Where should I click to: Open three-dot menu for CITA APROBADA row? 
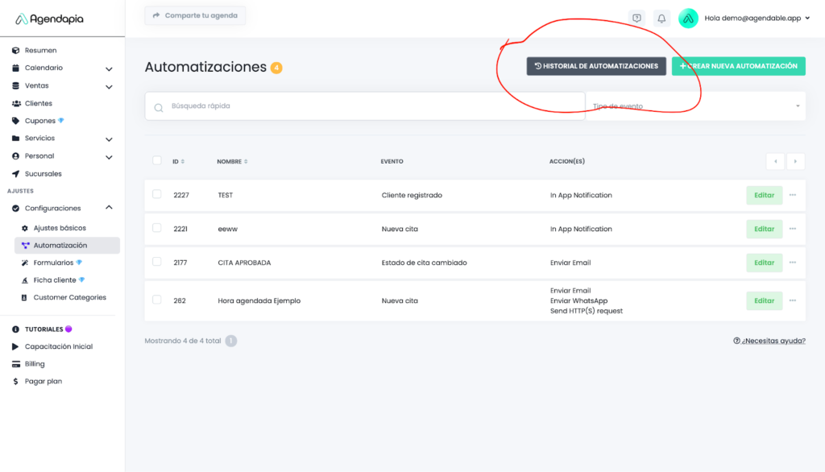793,263
